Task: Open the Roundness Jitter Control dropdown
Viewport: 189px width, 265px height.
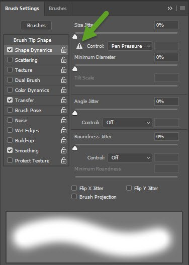Action: click(130, 158)
